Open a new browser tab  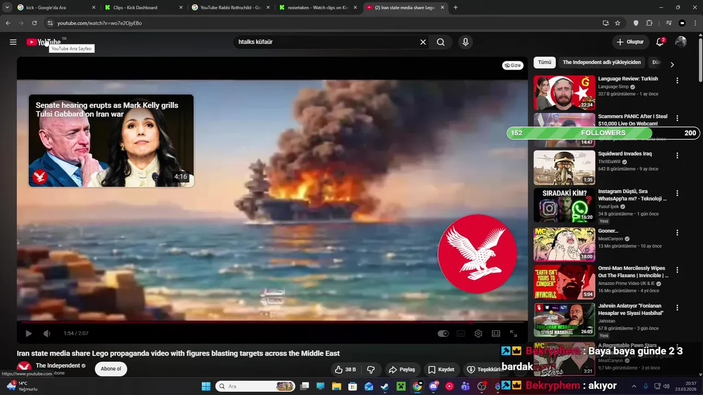pyautogui.click(x=455, y=8)
